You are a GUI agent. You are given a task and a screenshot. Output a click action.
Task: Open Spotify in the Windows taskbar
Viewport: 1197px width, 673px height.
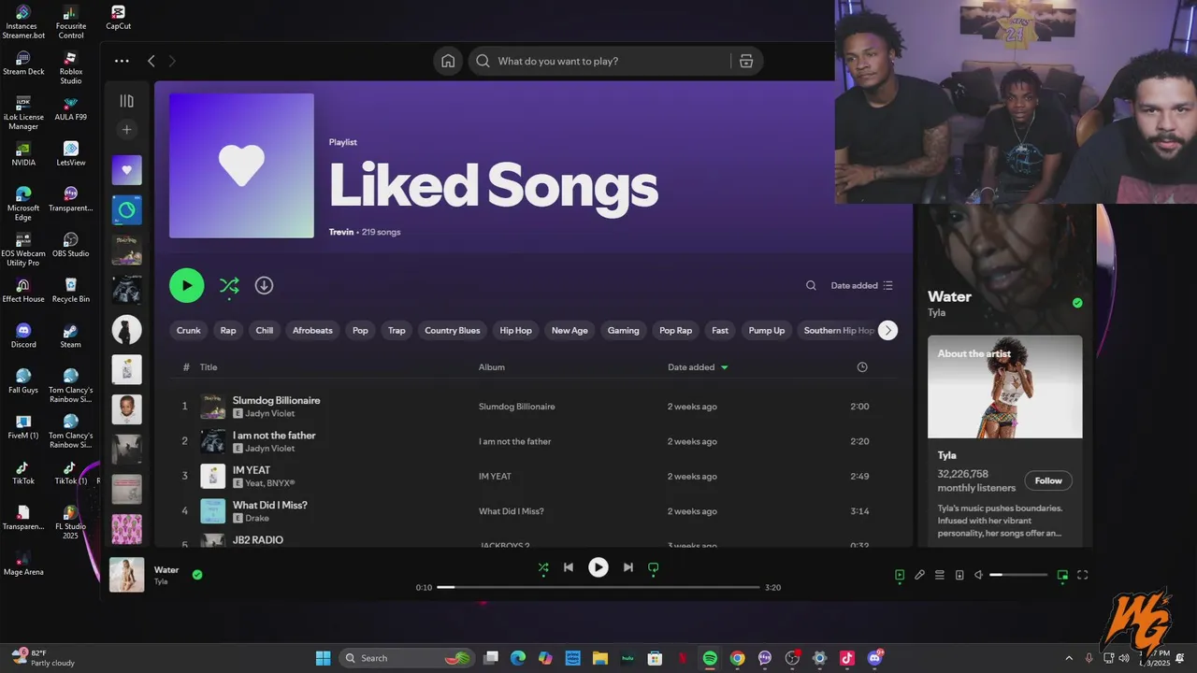[710, 658]
